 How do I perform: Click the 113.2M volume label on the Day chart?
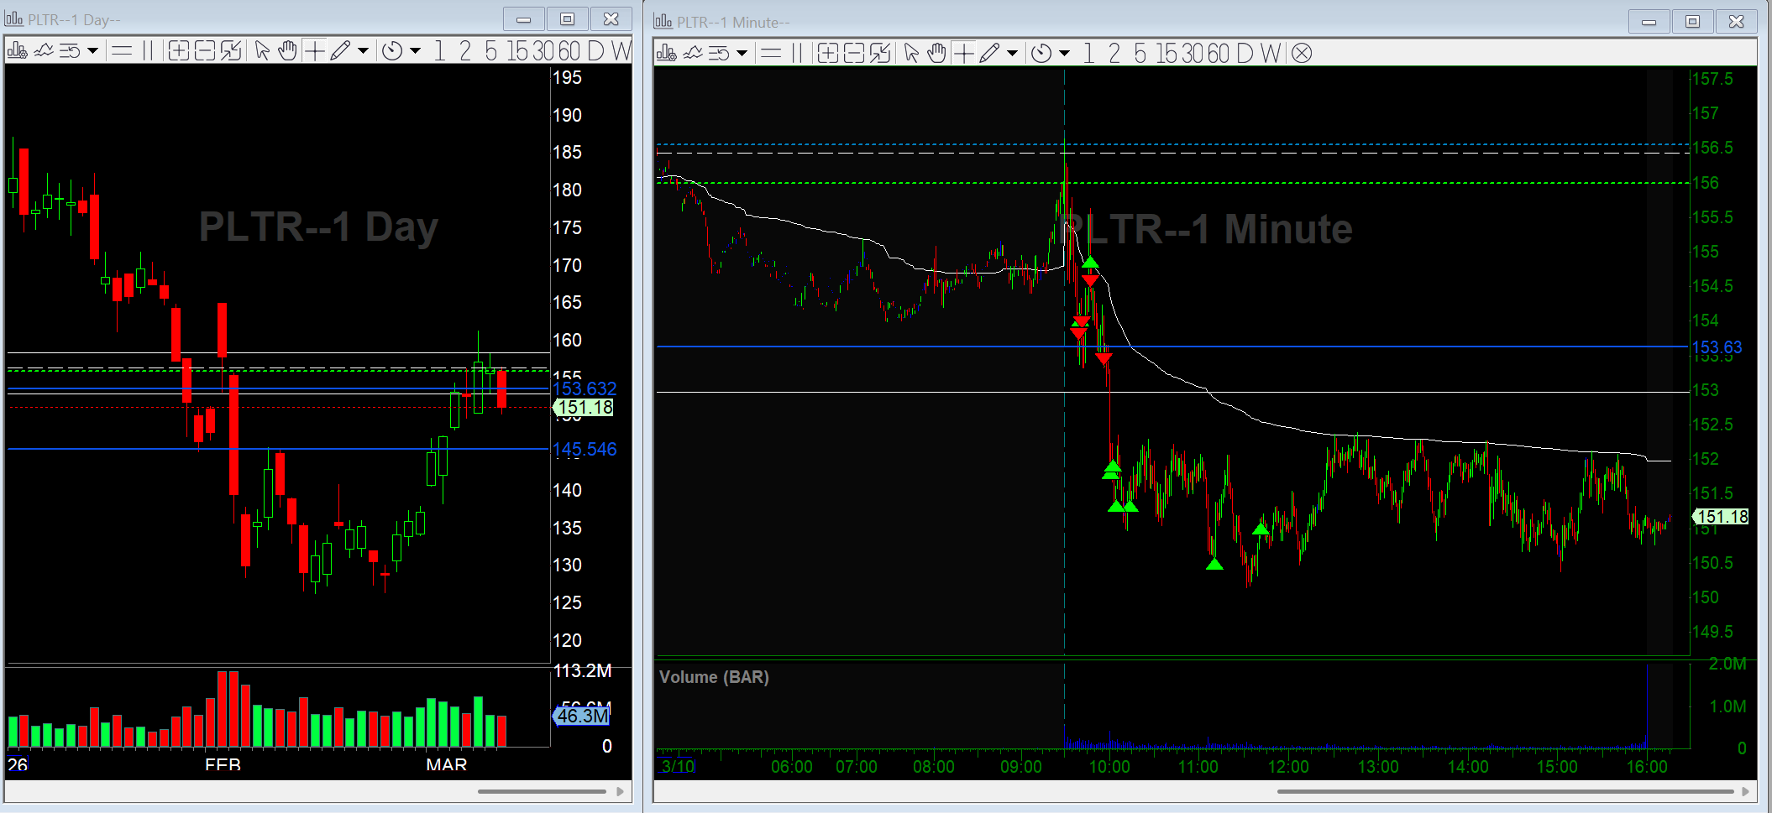click(582, 670)
